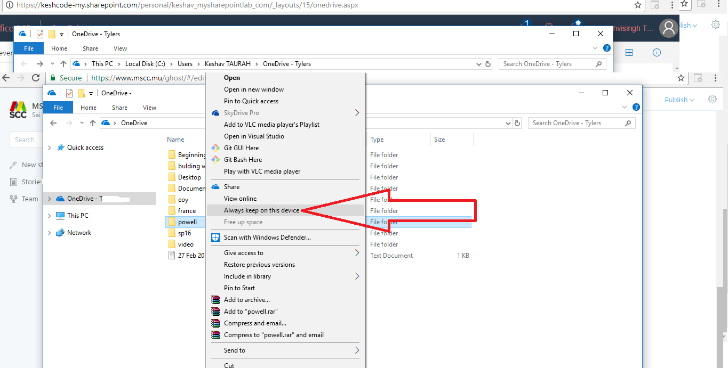The width and height of the screenshot is (728, 368).
Task: Open View ribbon tab in front Explorer
Action: 149,108
